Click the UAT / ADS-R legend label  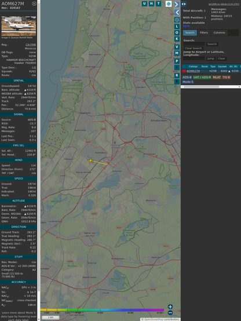(202, 77)
